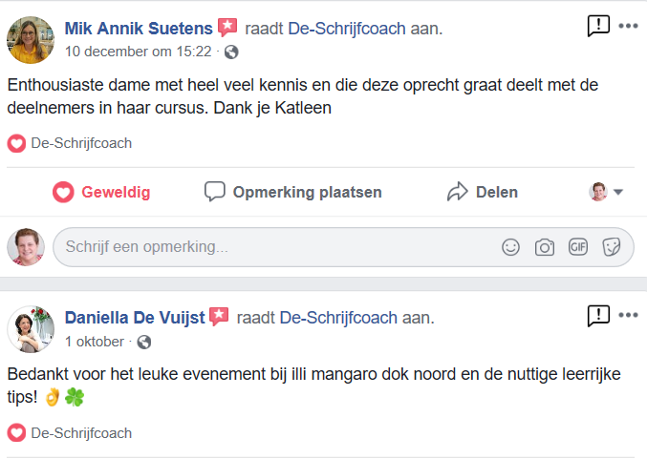Open the sticker picker icon

[x=612, y=247]
